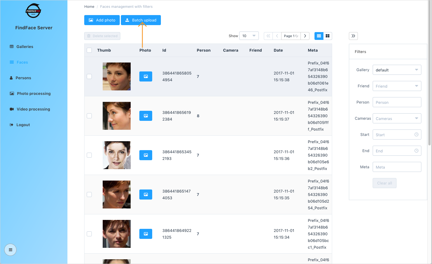Screen dimensions: 432x264
Task: Click the Friend column header
Action: 255,50
